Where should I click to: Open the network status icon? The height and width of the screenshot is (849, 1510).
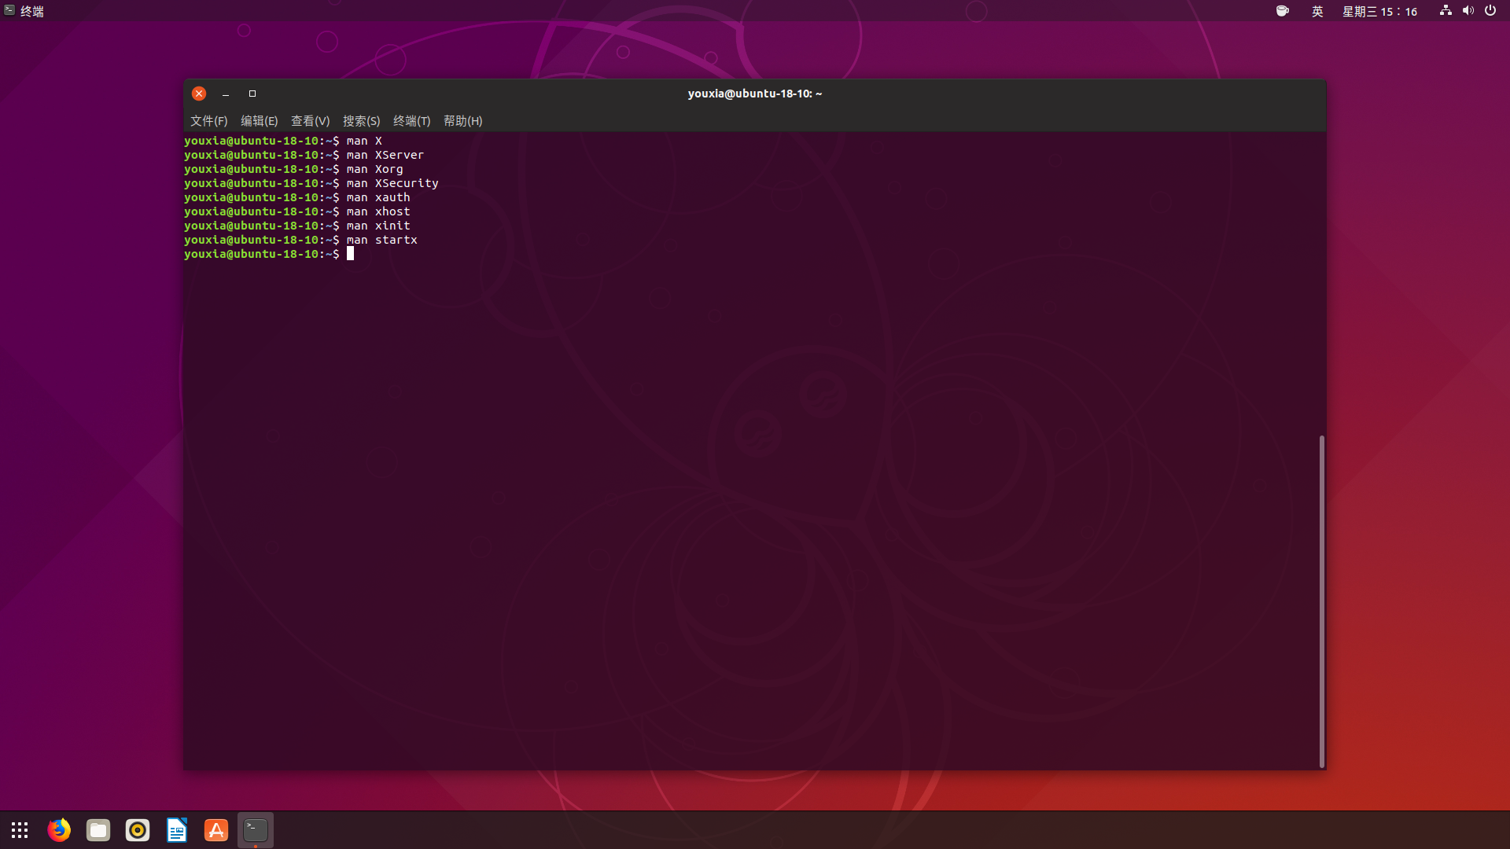click(1446, 10)
